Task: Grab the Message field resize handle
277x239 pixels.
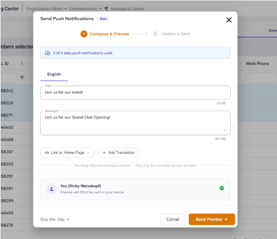Action: (224, 130)
